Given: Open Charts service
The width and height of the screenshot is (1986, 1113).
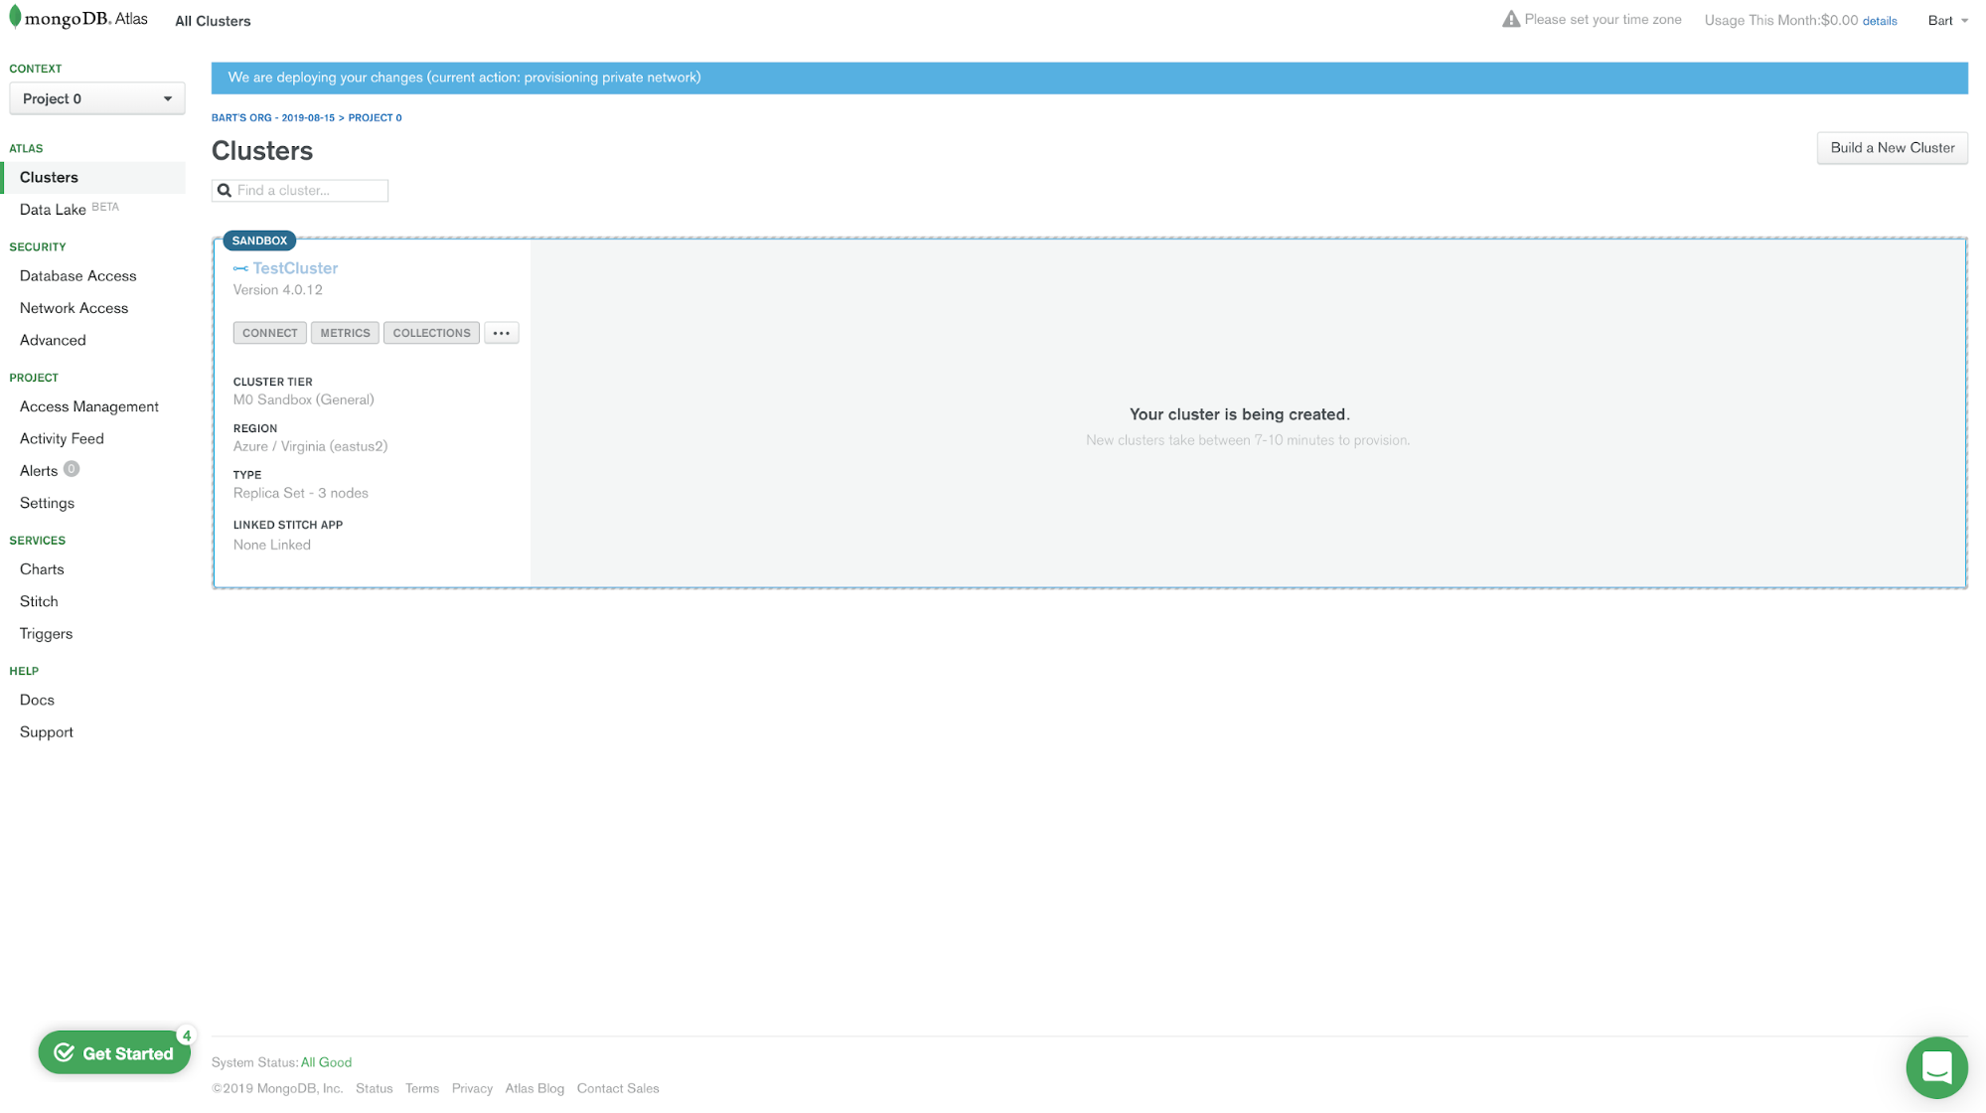Looking at the screenshot, I should point(42,569).
